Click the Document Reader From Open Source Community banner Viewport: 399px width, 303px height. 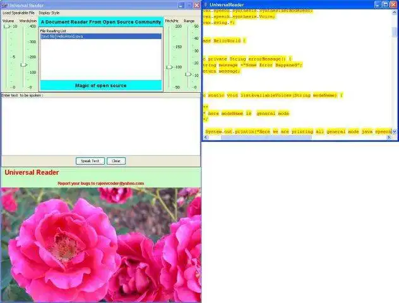tap(101, 22)
